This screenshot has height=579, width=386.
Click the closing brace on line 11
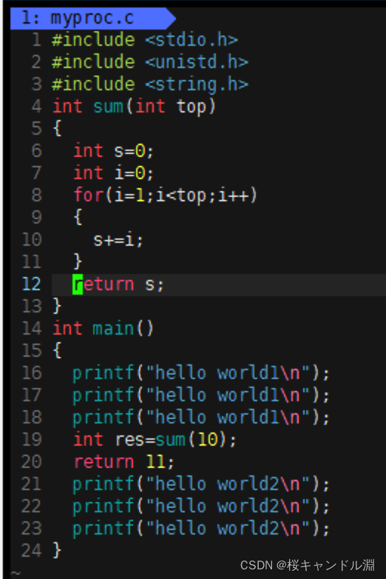click(x=78, y=262)
